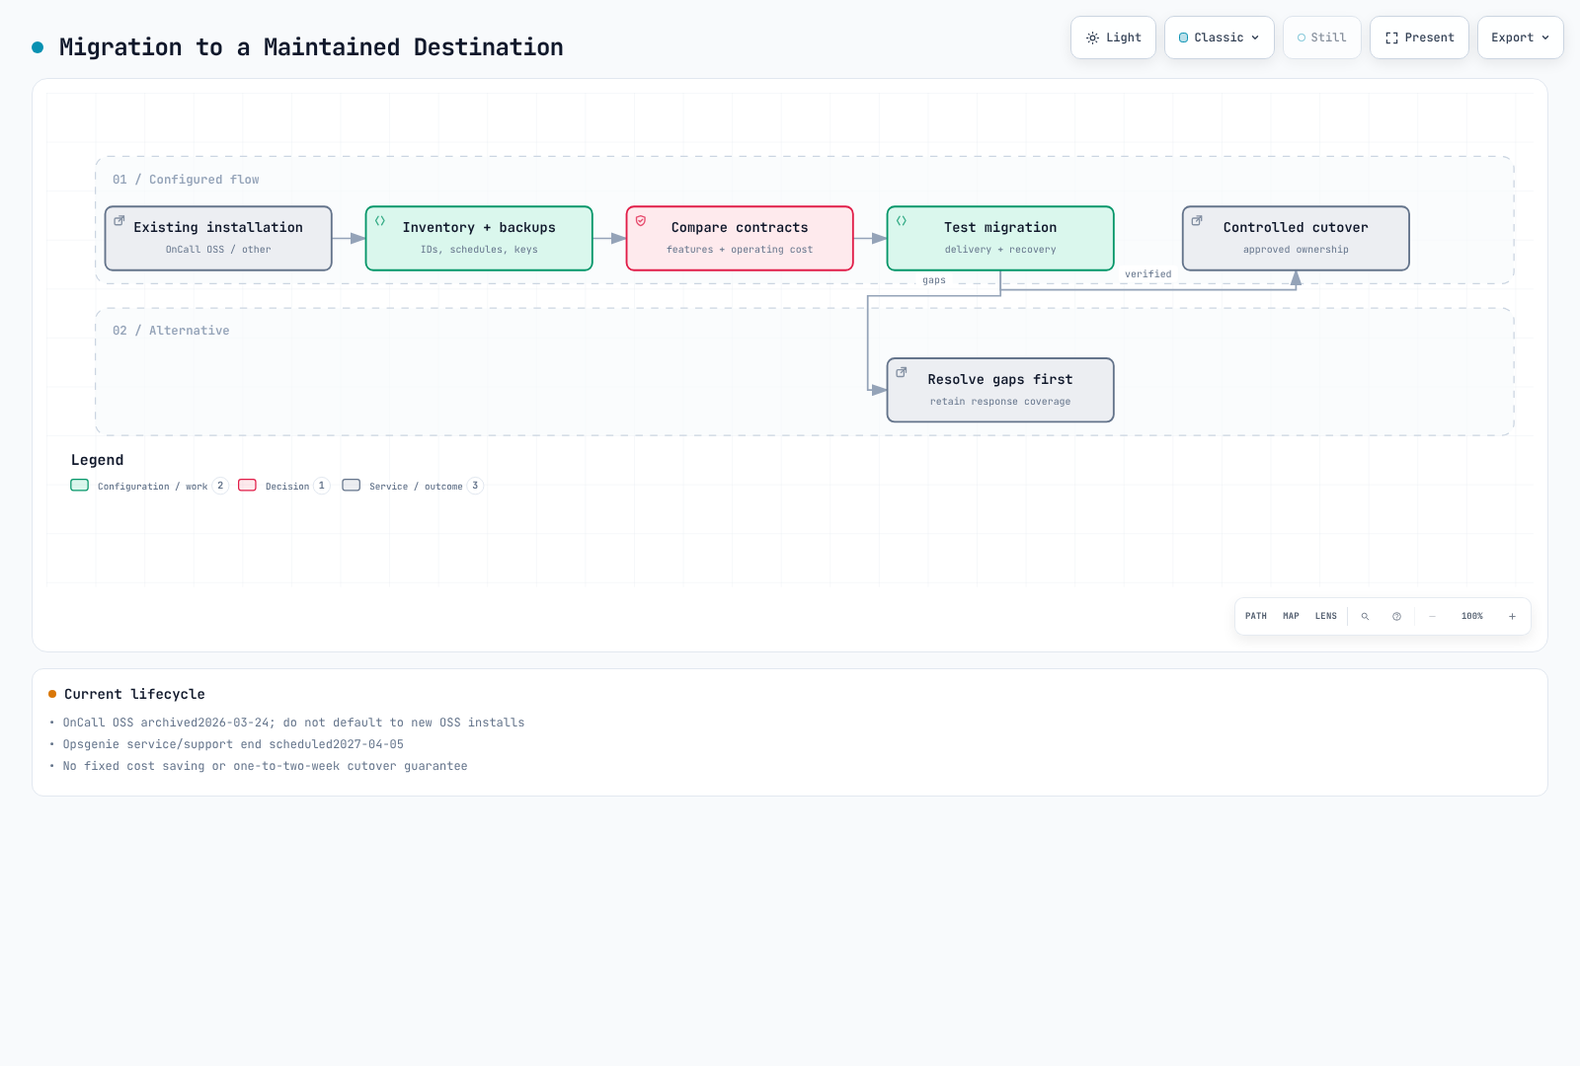Viewport: 1580px width, 1066px height.
Task: Click the external-link icon on Resolve gaps first
Action: coord(902,372)
